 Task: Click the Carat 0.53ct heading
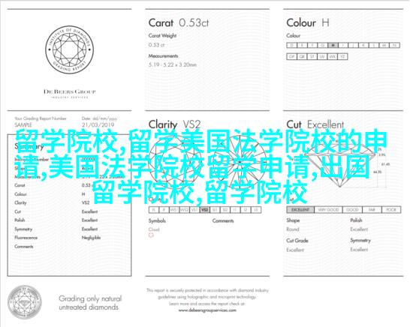pyautogui.click(x=179, y=23)
